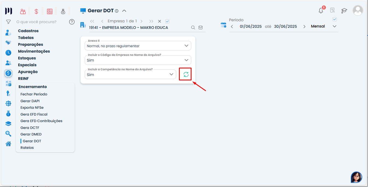Clear company selection X button

pyautogui.click(x=160, y=21)
